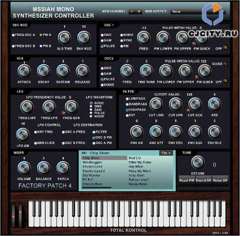Choose SAW waveform for OSC 1
240x236 pixels.
(106, 41)
